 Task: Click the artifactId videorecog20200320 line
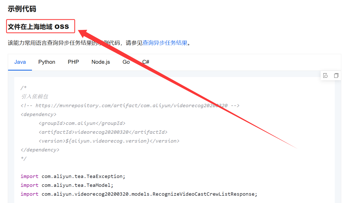click(103, 132)
